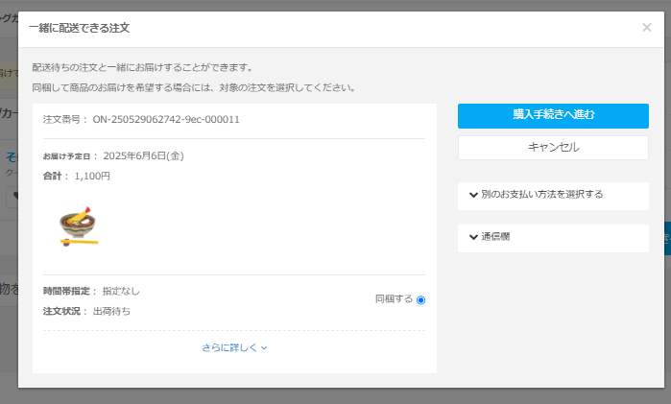The image size is (671, 404).
Task: Click the down arrow after さらに詳しく
Action: pyautogui.click(x=264, y=348)
